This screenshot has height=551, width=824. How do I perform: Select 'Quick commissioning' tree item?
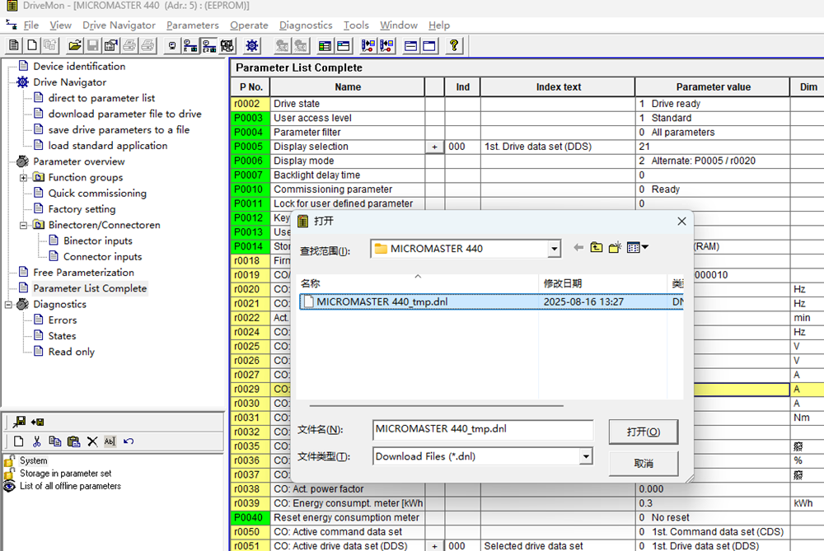point(97,194)
